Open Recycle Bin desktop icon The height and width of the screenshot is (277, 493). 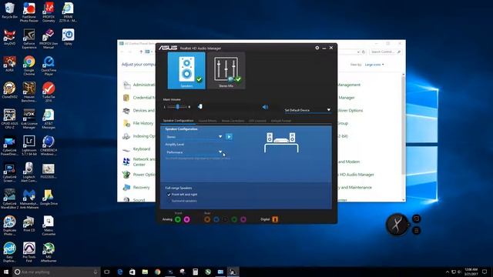[x=9, y=10]
